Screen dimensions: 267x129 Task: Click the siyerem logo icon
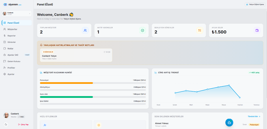click(x=5, y=4)
